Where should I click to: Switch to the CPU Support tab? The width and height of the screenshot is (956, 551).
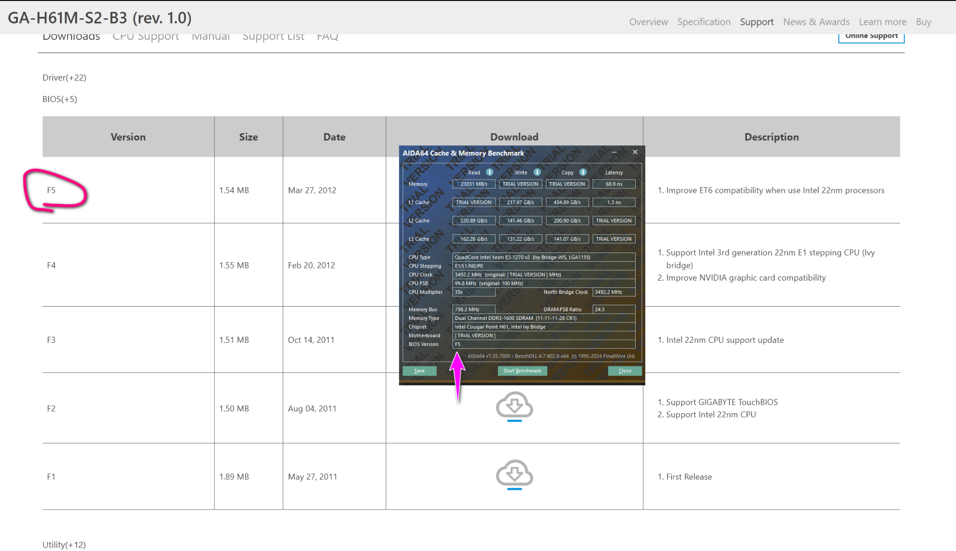pos(146,37)
